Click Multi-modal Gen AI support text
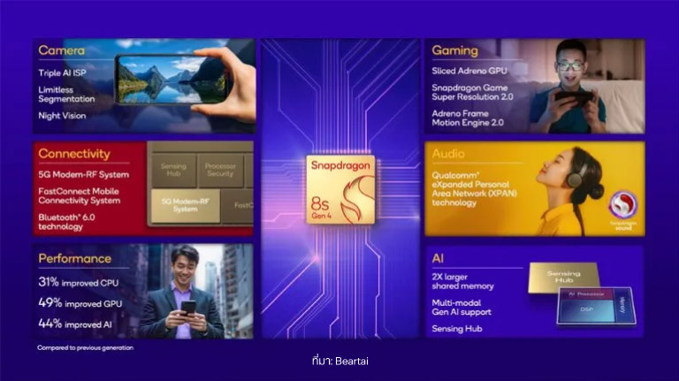 coord(462,308)
